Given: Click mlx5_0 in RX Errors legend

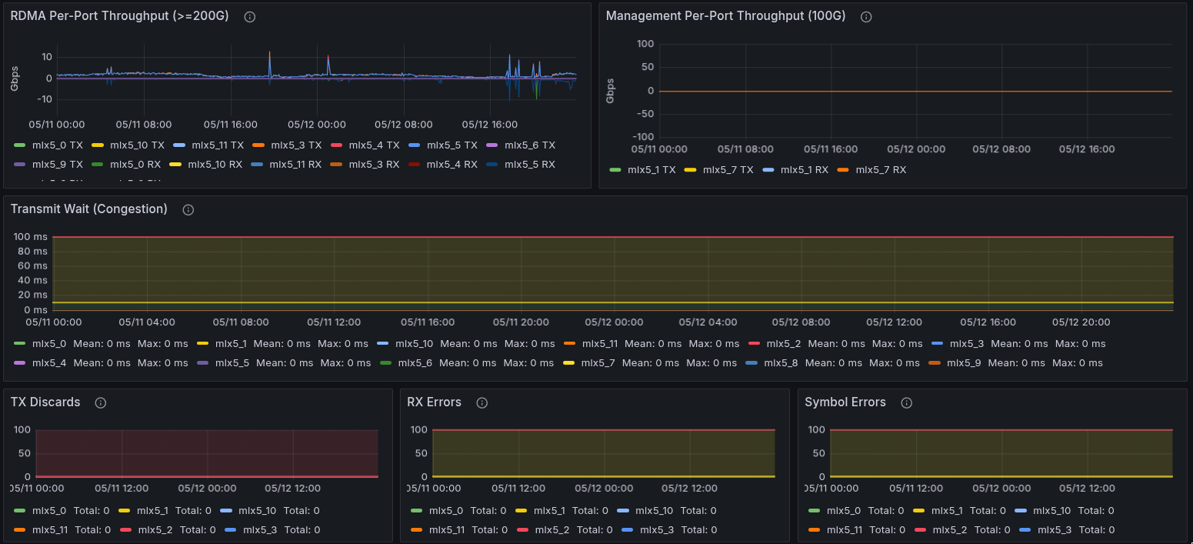Looking at the screenshot, I should coord(446,510).
